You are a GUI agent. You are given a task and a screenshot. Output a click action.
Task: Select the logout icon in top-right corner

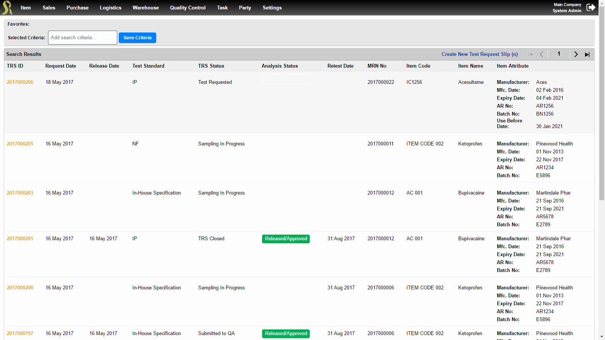point(591,7)
